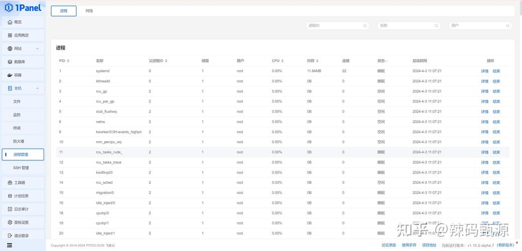
Task: Click the idle_inject/1 process name
Action: coord(105,233)
